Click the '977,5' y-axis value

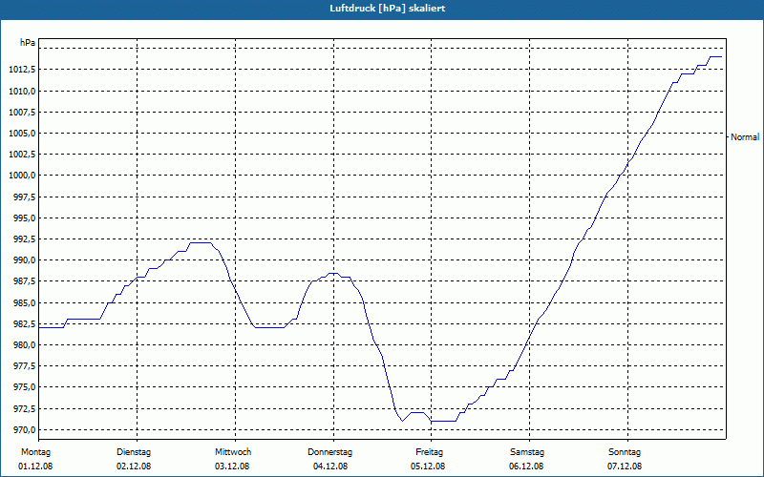(24, 366)
